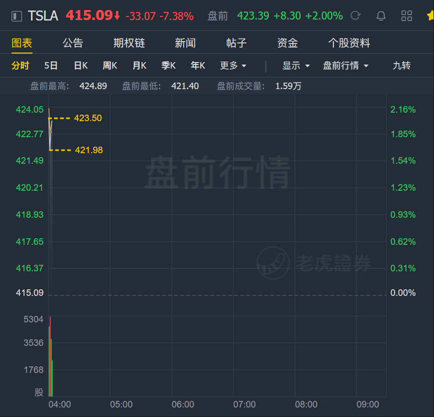Refresh the pre-market quote
Screen dimensions: 434x417
[355, 16]
